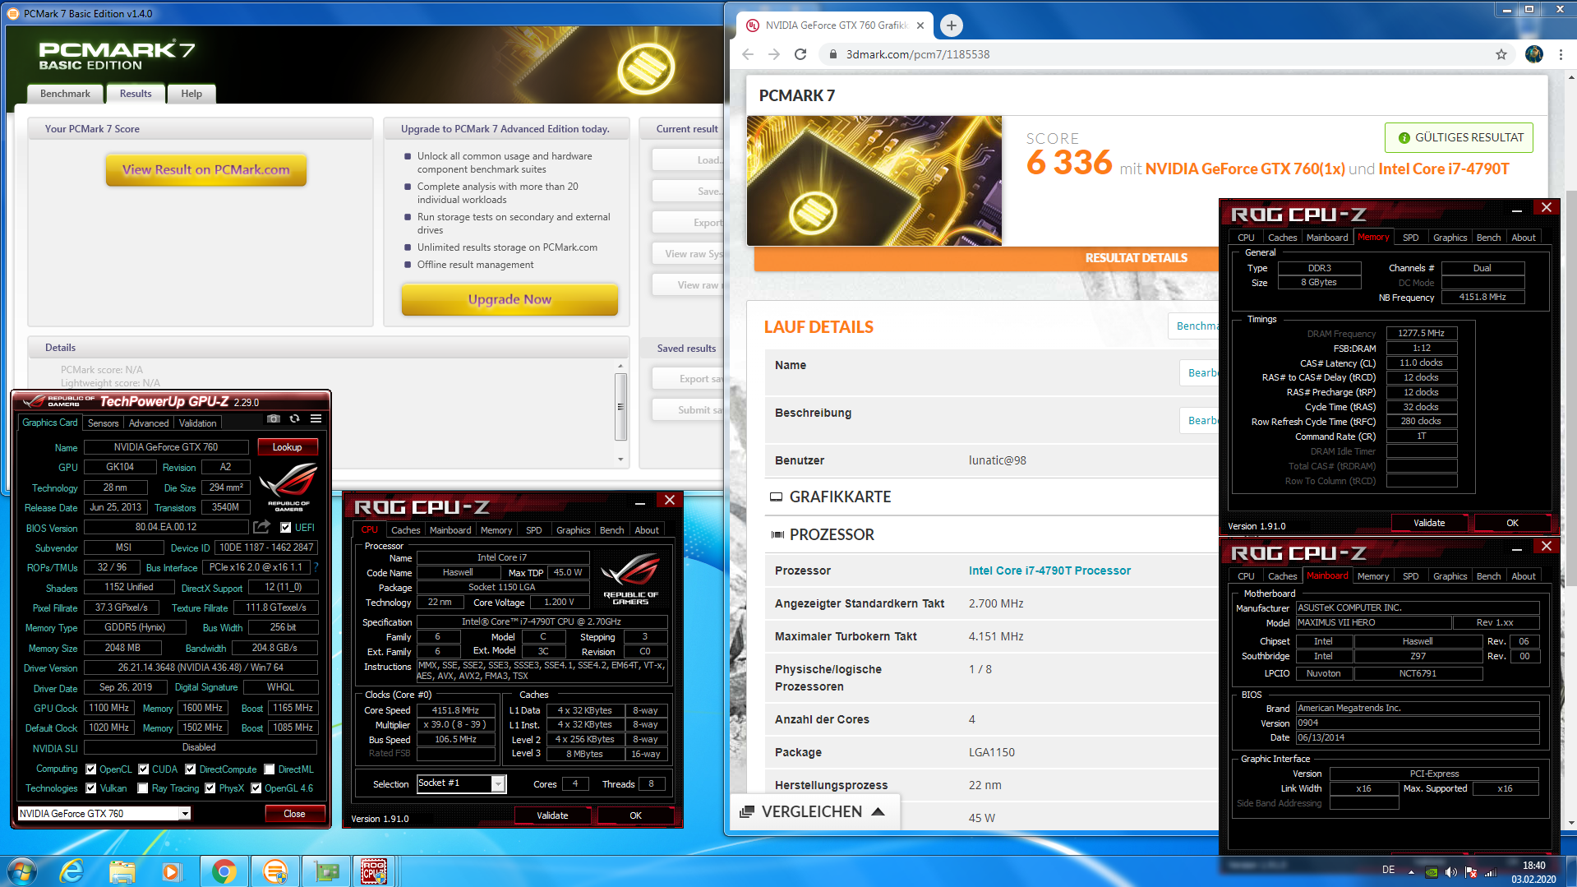Click the PCMark 7 result thumbnail image
Viewport: 1577px width, 887px height.
874,181
